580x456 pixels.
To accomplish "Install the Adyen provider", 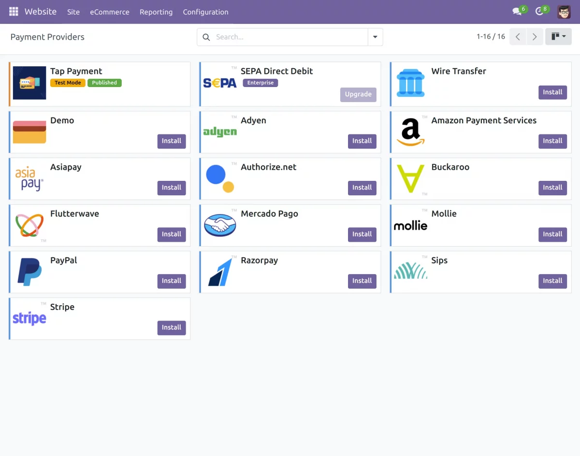I will point(362,141).
